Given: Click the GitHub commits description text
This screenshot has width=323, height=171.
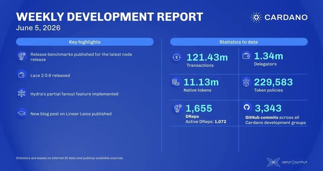Looking at the screenshot, I should 275,120.
